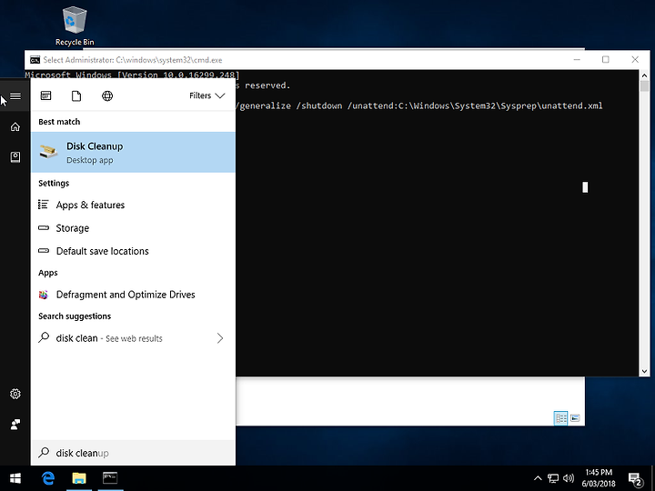This screenshot has width=655, height=491.
Task: Launch Microsoft Edge from taskbar
Action: (48, 478)
